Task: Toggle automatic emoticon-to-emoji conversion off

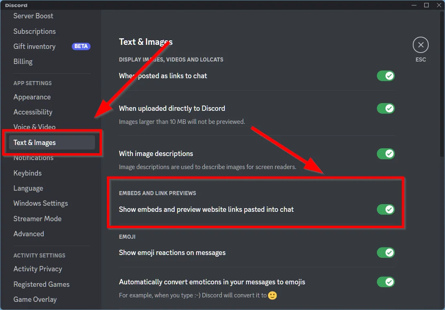Action: pos(385,282)
